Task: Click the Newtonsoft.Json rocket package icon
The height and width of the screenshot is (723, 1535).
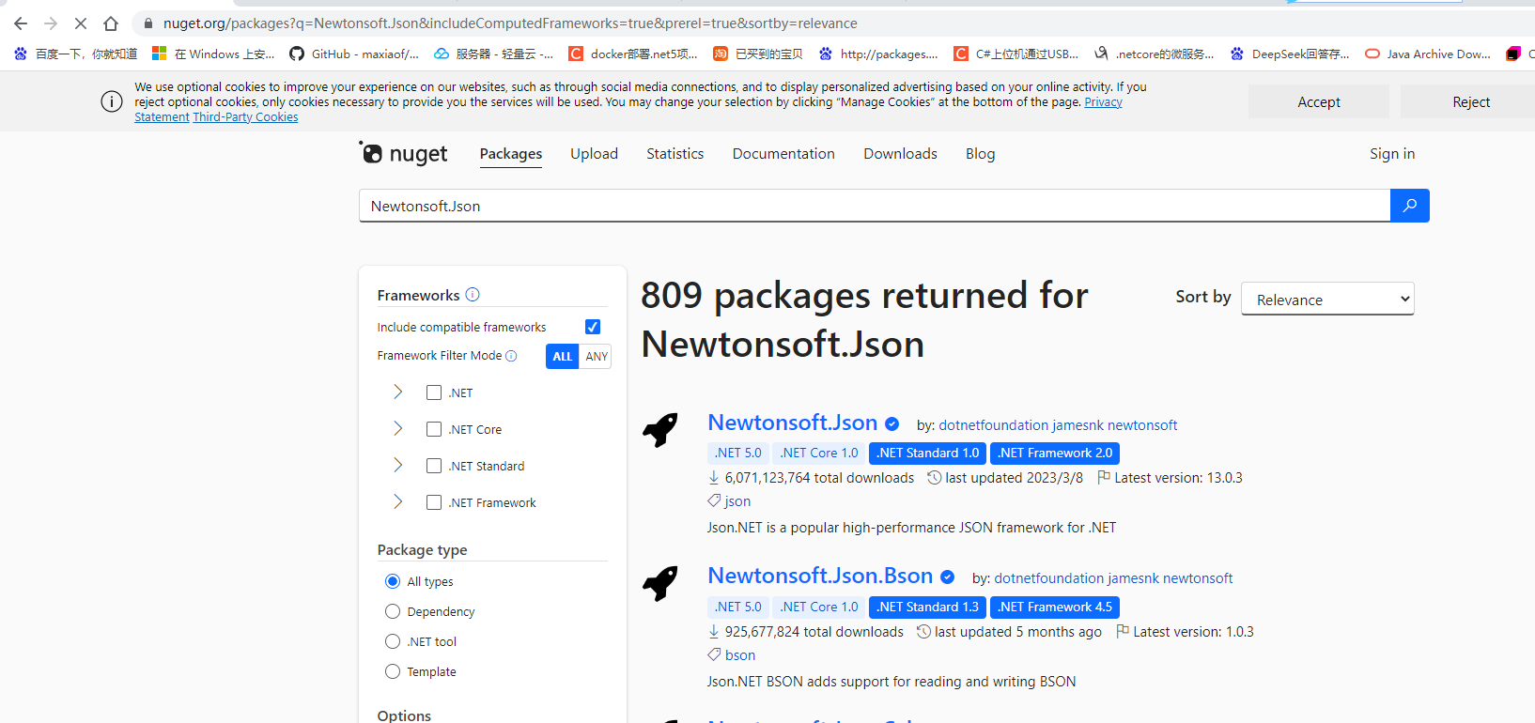Action: pyautogui.click(x=660, y=429)
